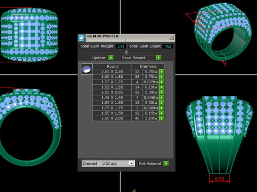Select the 1.50 X 1.50 size cell

[112, 113]
